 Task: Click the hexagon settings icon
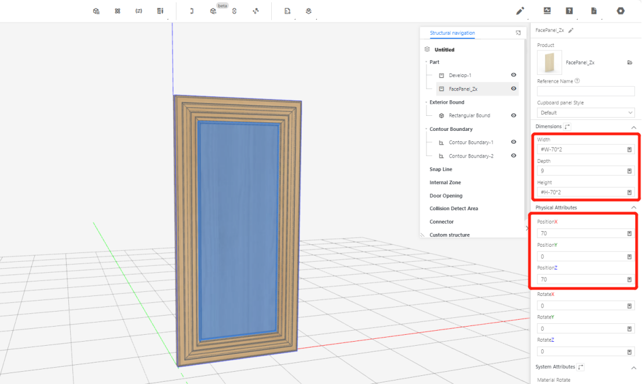[621, 11]
